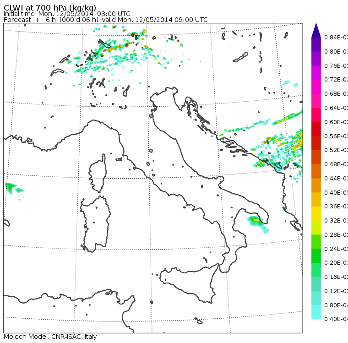Click the 0.48E-03 color scale label
Viewport: 348px width, 343px height.
[336, 164]
